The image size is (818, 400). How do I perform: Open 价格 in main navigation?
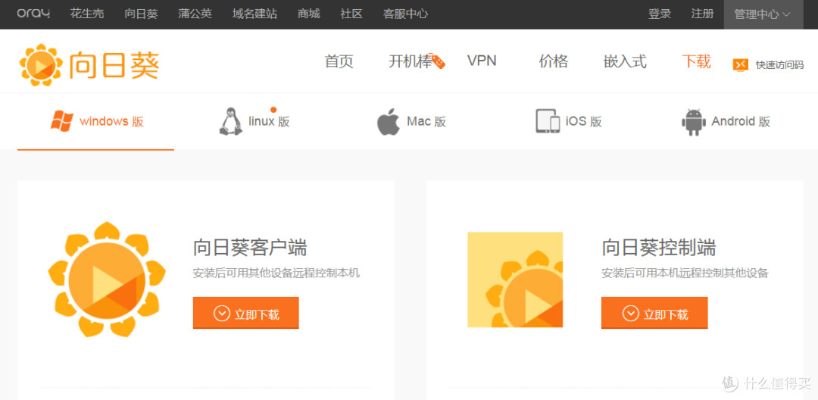[x=553, y=61]
